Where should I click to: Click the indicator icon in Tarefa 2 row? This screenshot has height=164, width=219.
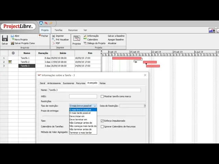(10, 62)
